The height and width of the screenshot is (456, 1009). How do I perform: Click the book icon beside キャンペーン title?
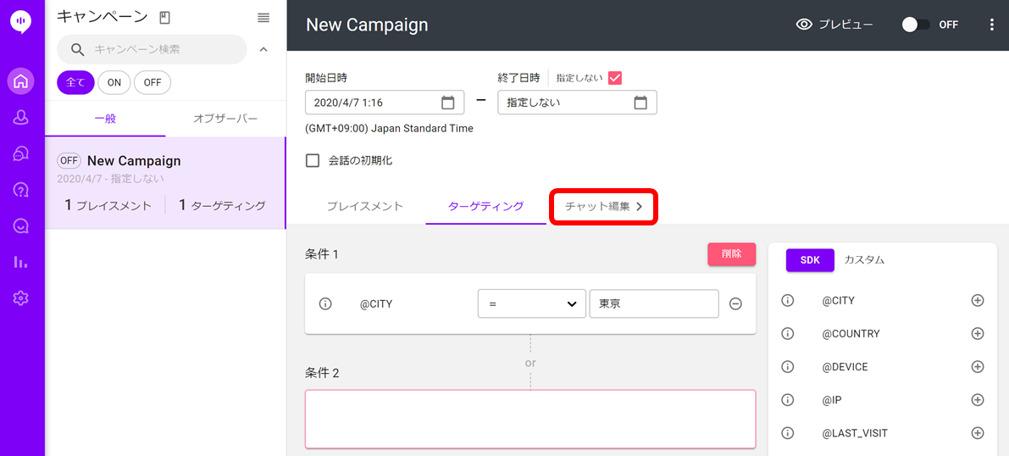pyautogui.click(x=164, y=18)
